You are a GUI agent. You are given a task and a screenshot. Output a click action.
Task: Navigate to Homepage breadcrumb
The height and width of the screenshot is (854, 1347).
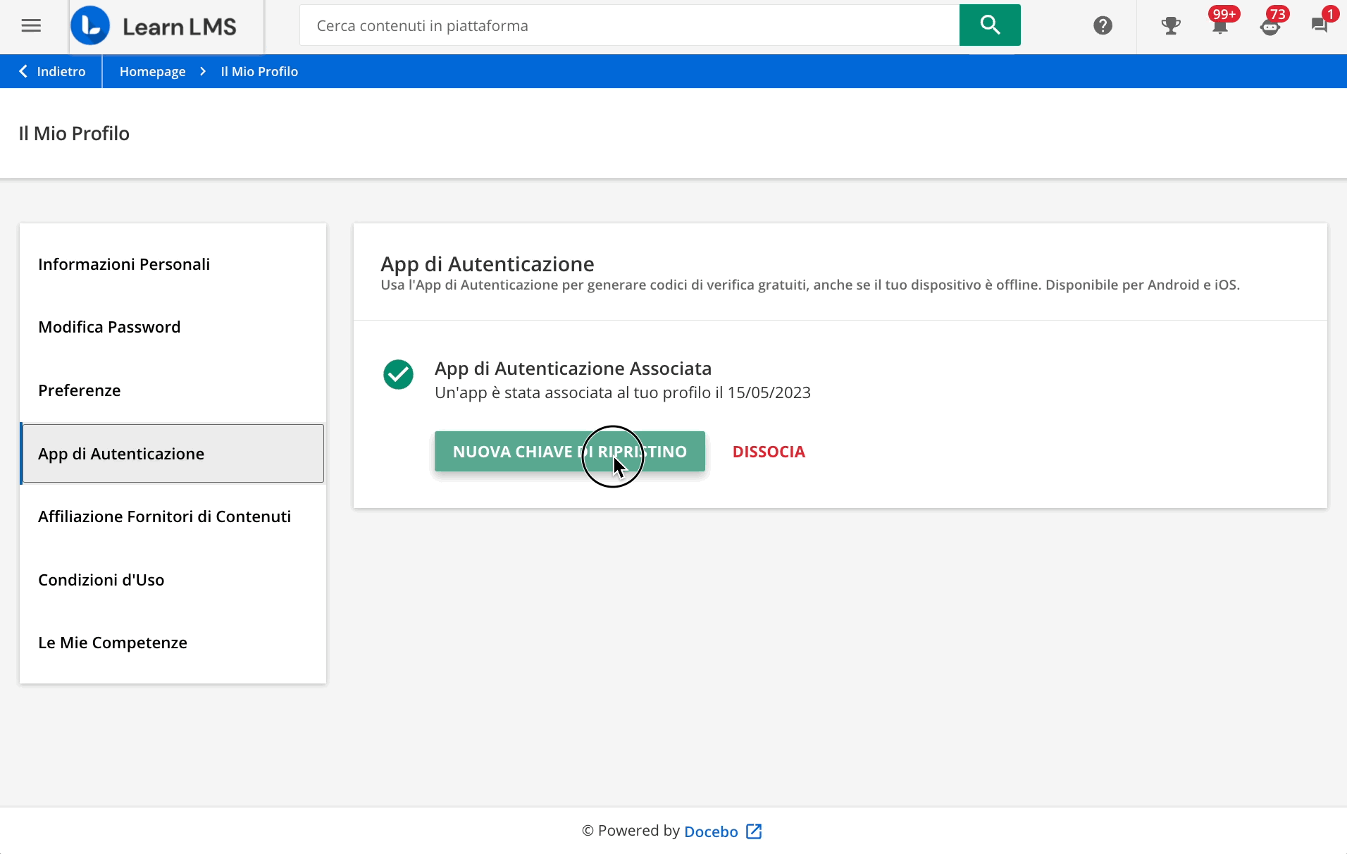point(152,71)
